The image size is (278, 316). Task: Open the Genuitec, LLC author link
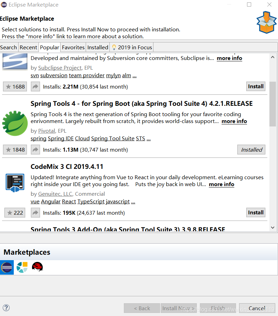coord(55,194)
